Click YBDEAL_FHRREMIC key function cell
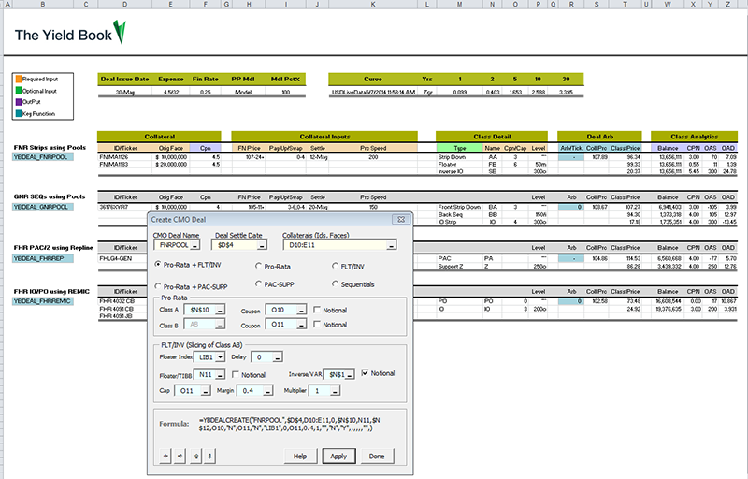This screenshot has width=748, height=479. point(42,301)
